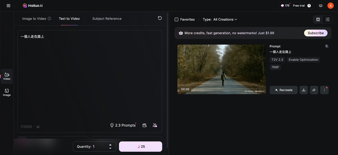
Task: Open the 2.3 Prompts suggestions
Action: click(x=123, y=125)
